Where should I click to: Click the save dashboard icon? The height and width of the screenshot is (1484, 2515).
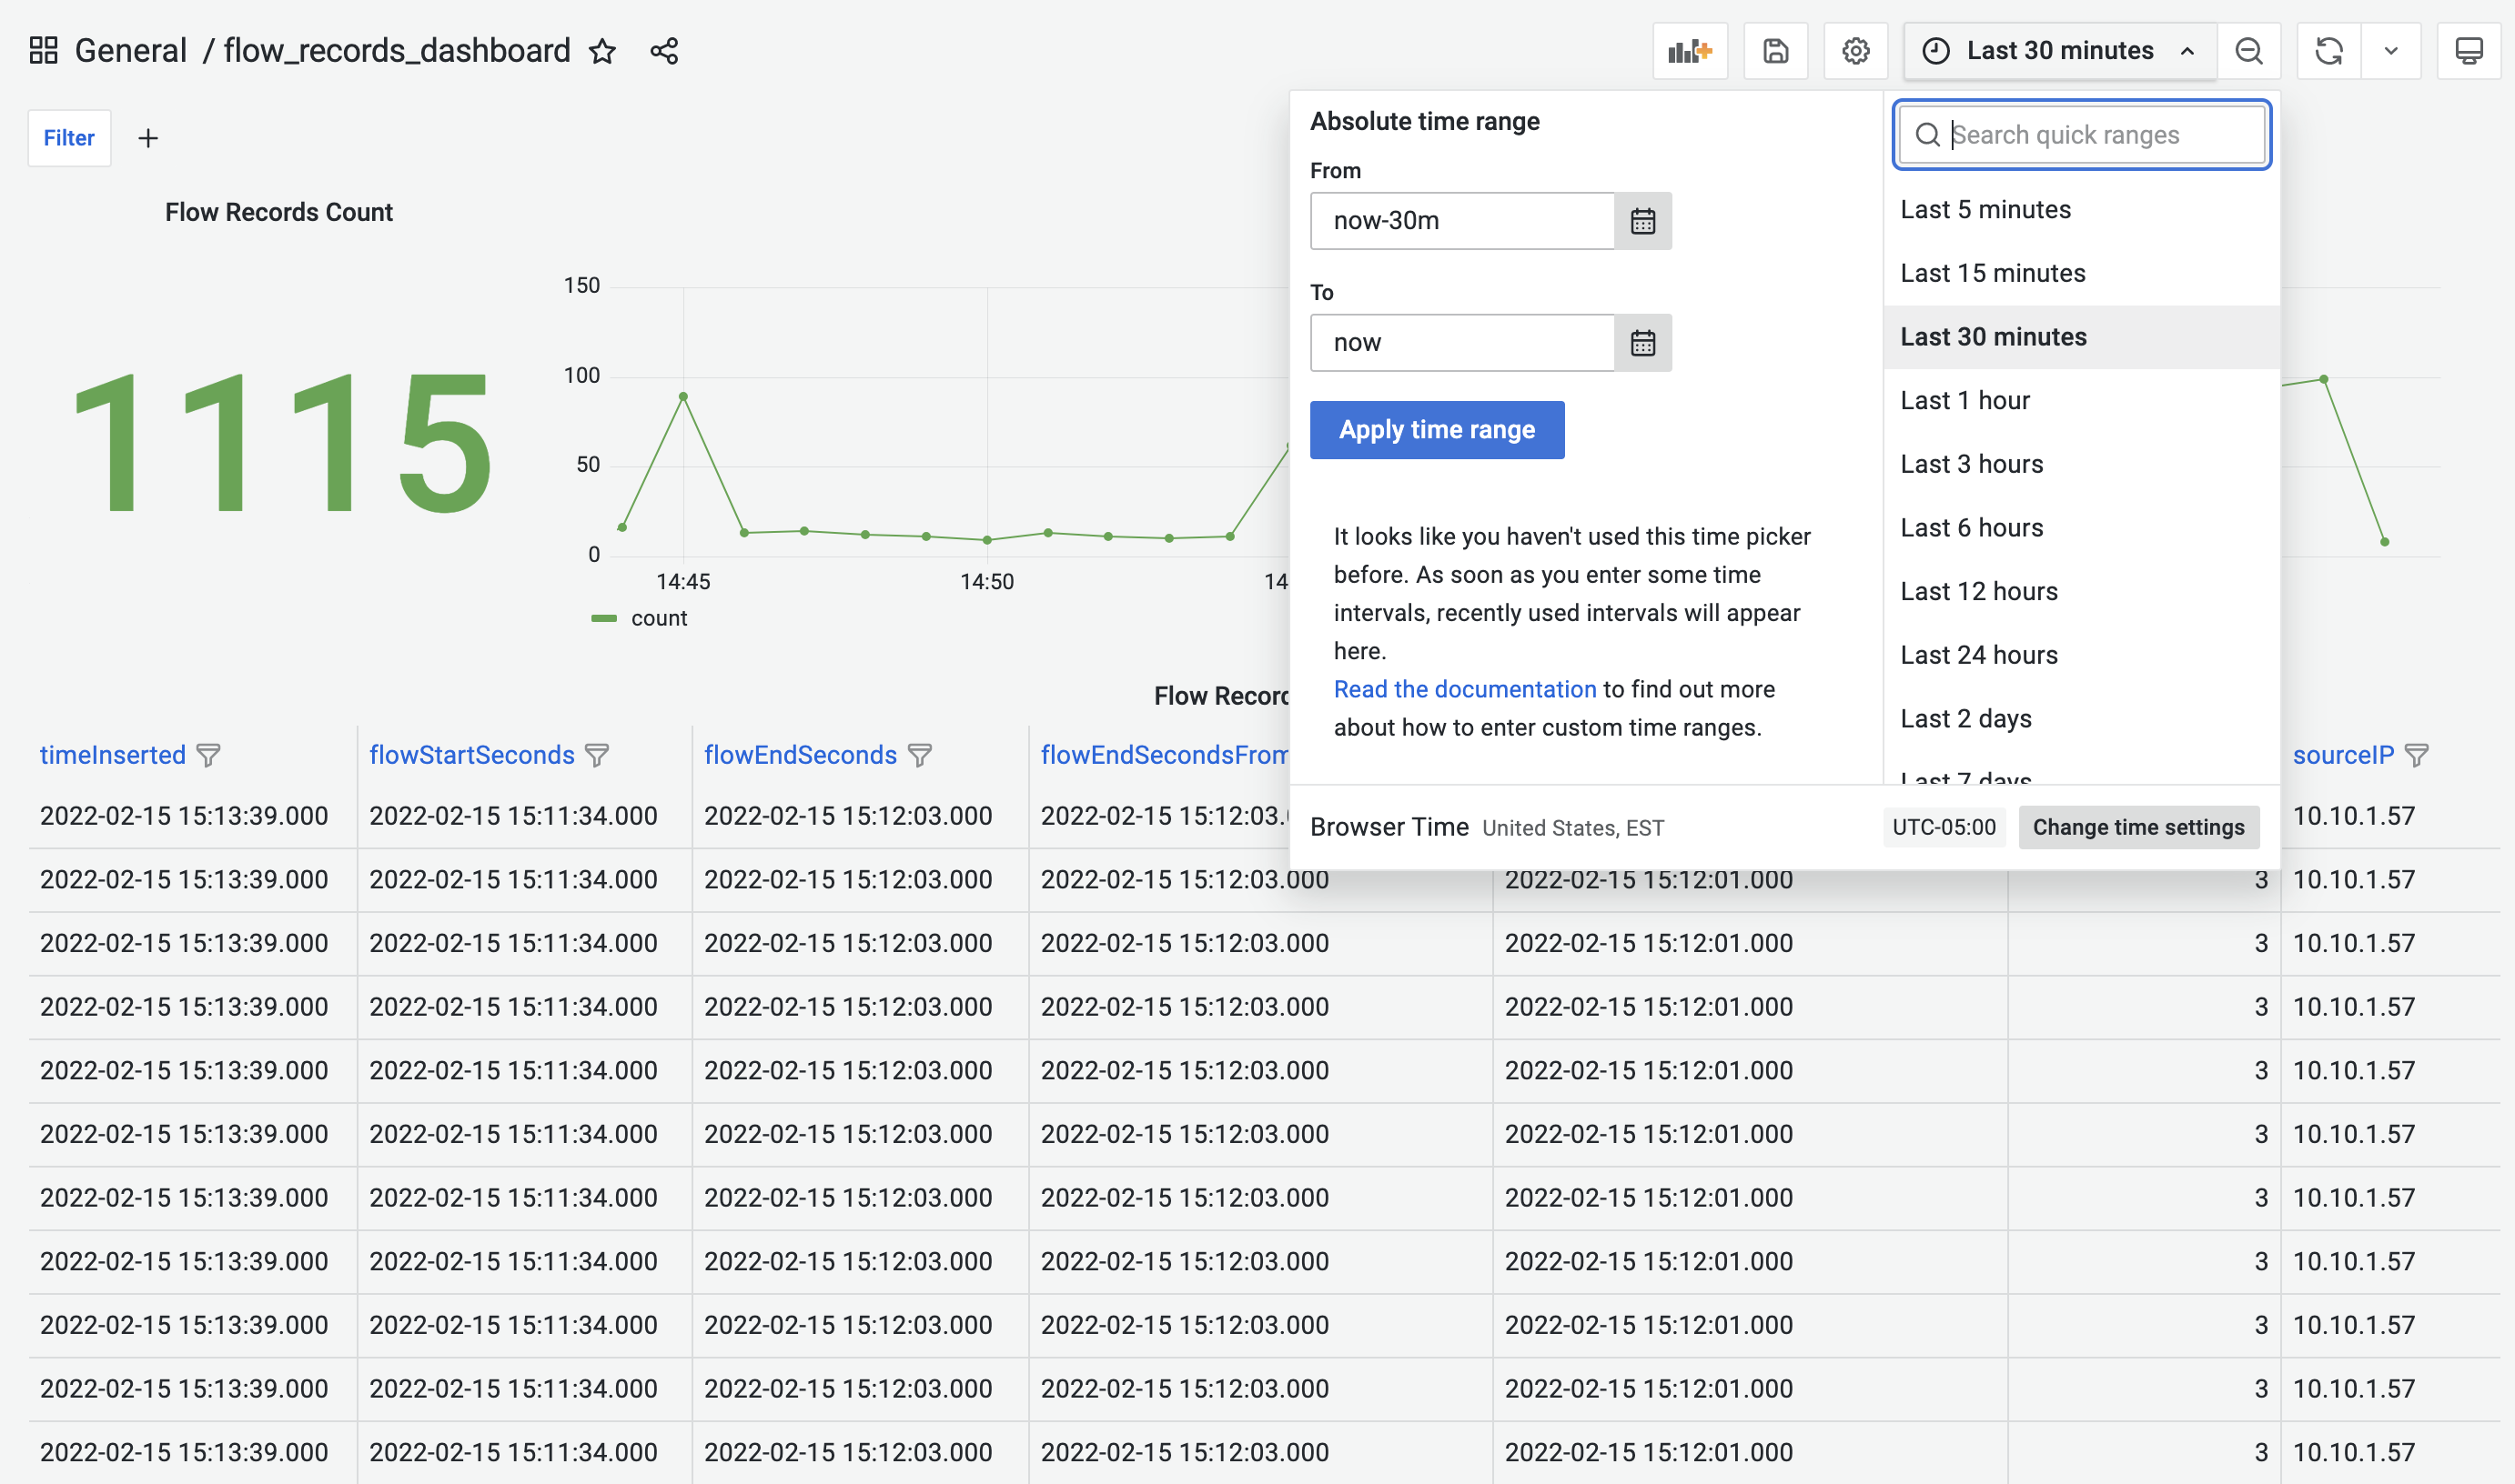(1776, 49)
